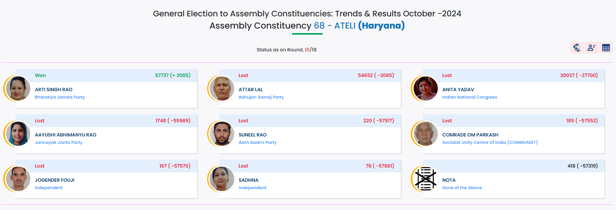This screenshot has height=210, width=616.
Task: Click Jogender Fouji's candidate photo
Action: 18,179
